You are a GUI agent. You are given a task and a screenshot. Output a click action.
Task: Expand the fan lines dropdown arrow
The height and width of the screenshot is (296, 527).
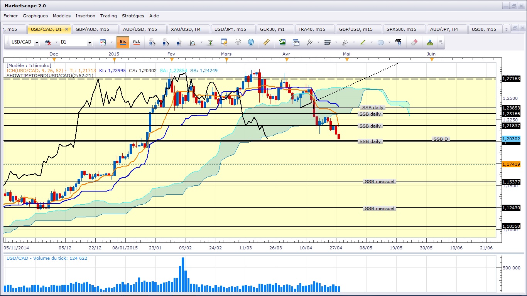coord(354,42)
